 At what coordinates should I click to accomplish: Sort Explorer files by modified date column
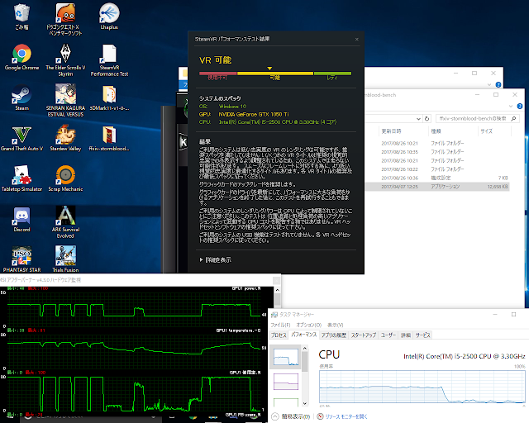tap(403, 131)
